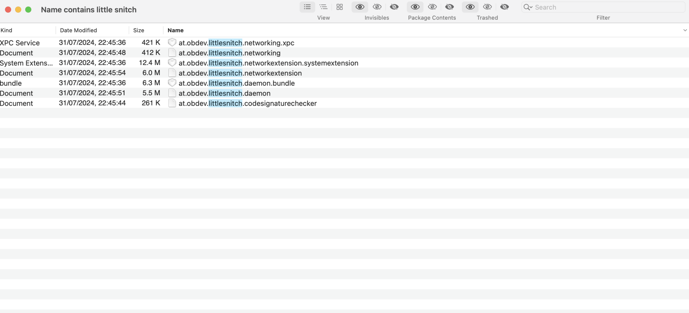The height and width of the screenshot is (313, 689).
Task: Select networkextension.systemextension file name
Action: pyautogui.click(x=268, y=63)
